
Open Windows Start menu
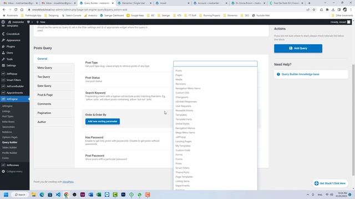(x=6, y=195)
